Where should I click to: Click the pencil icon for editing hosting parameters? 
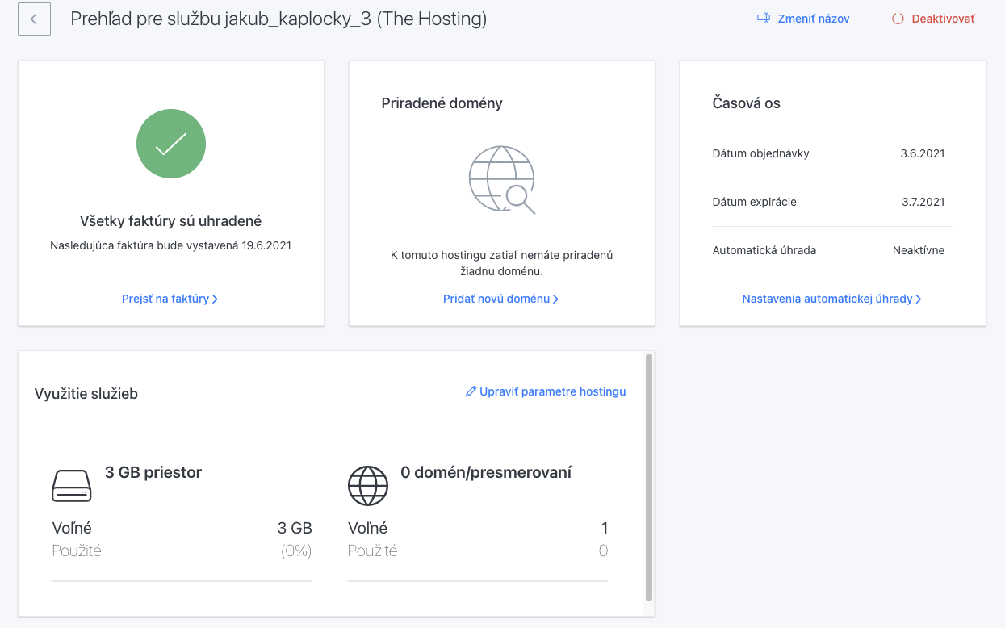(x=471, y=391)
